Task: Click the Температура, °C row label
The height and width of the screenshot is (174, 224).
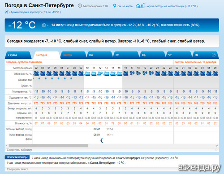Action: pos(22,91)
